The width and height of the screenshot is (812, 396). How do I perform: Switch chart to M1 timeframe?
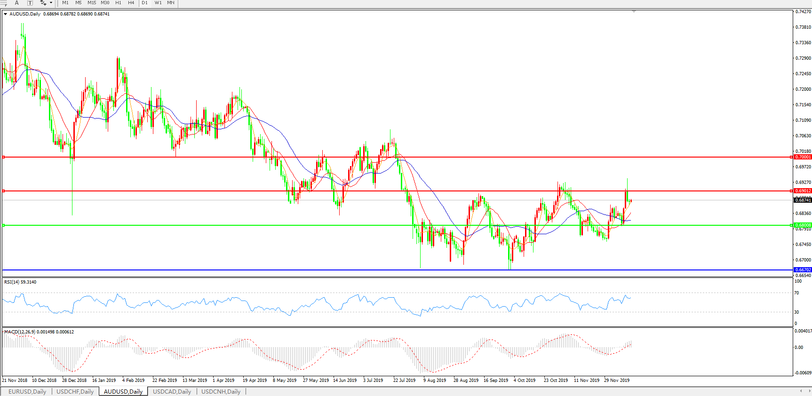tap(65, 3)
